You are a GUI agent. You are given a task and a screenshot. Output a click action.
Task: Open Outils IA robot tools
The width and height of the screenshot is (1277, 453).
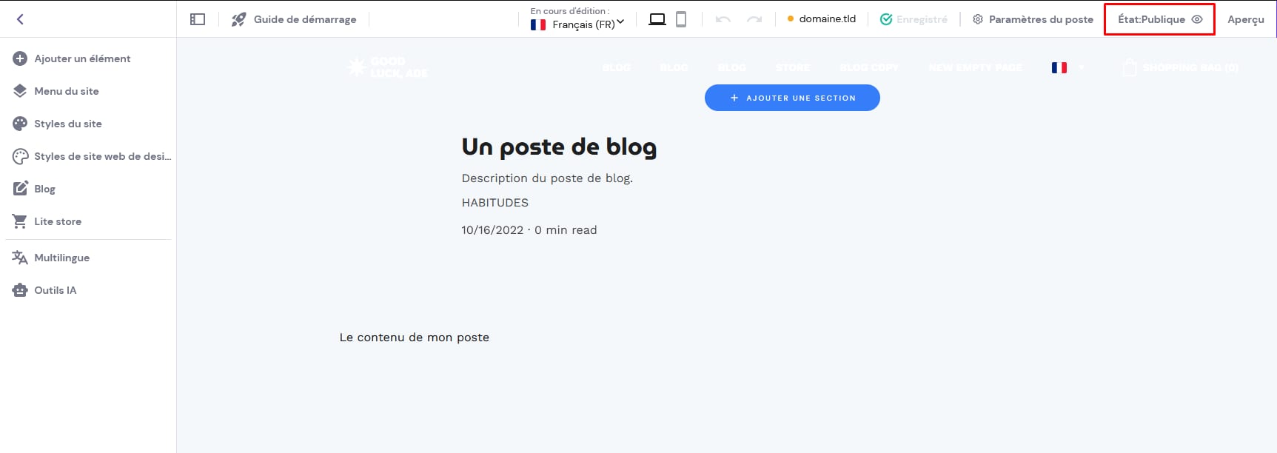point(55,290)
